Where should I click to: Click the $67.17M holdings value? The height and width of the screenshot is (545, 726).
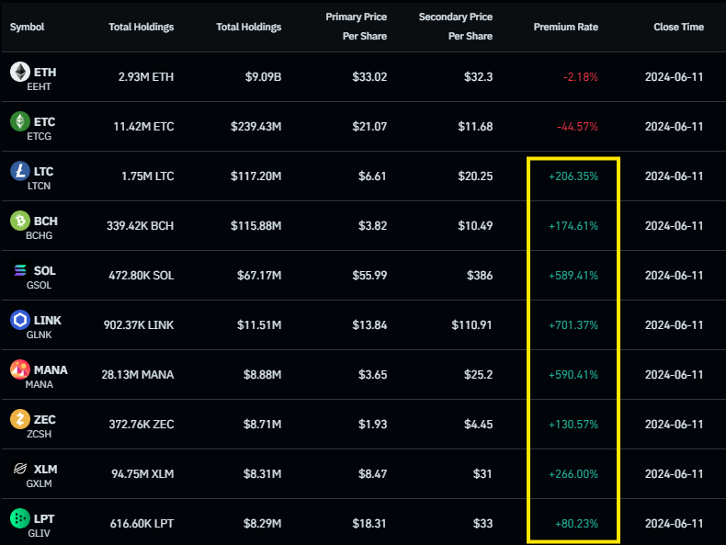tap(259, 275)
